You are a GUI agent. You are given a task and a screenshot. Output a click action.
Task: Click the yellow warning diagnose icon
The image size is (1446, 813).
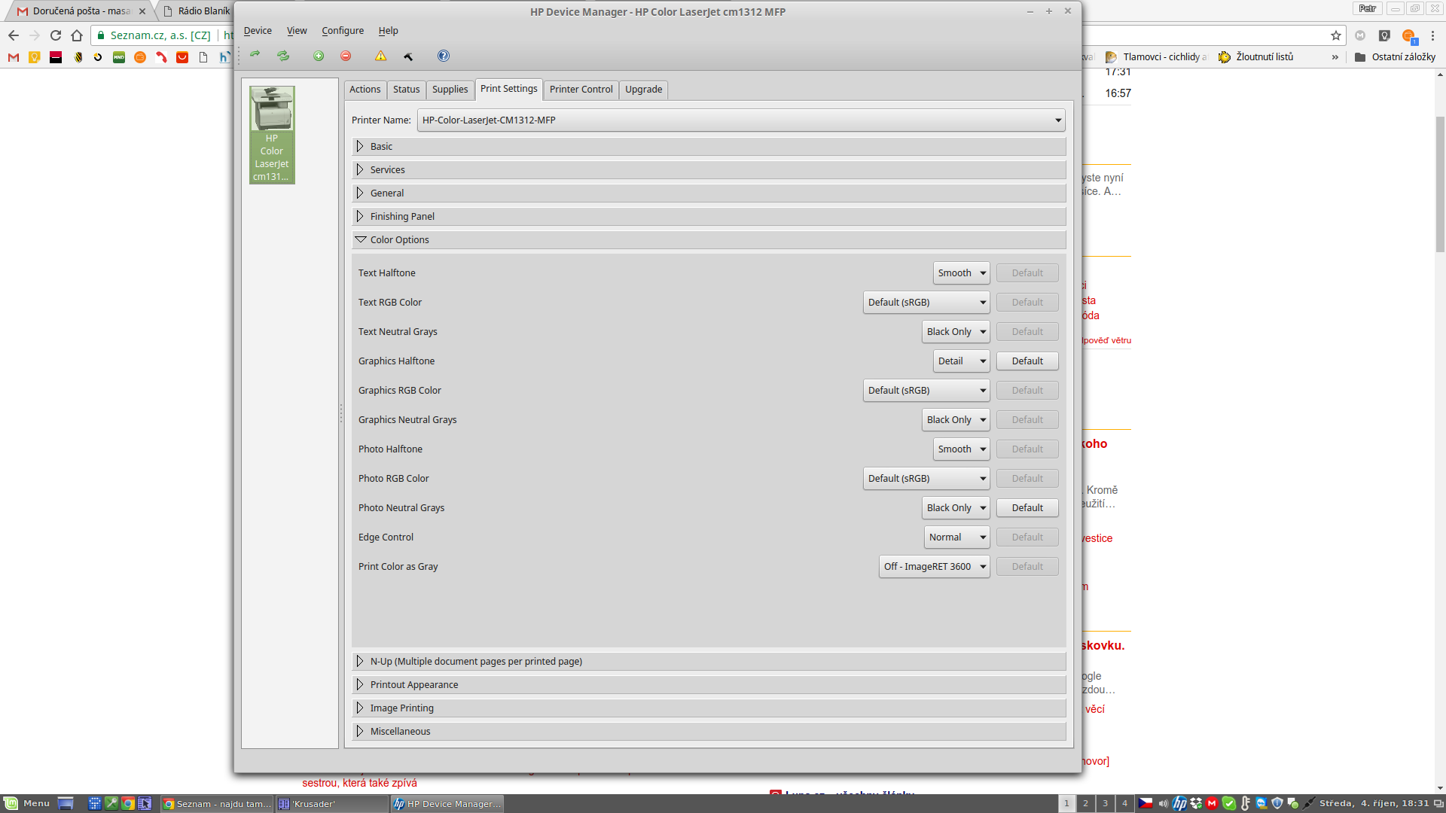[380, 56]
